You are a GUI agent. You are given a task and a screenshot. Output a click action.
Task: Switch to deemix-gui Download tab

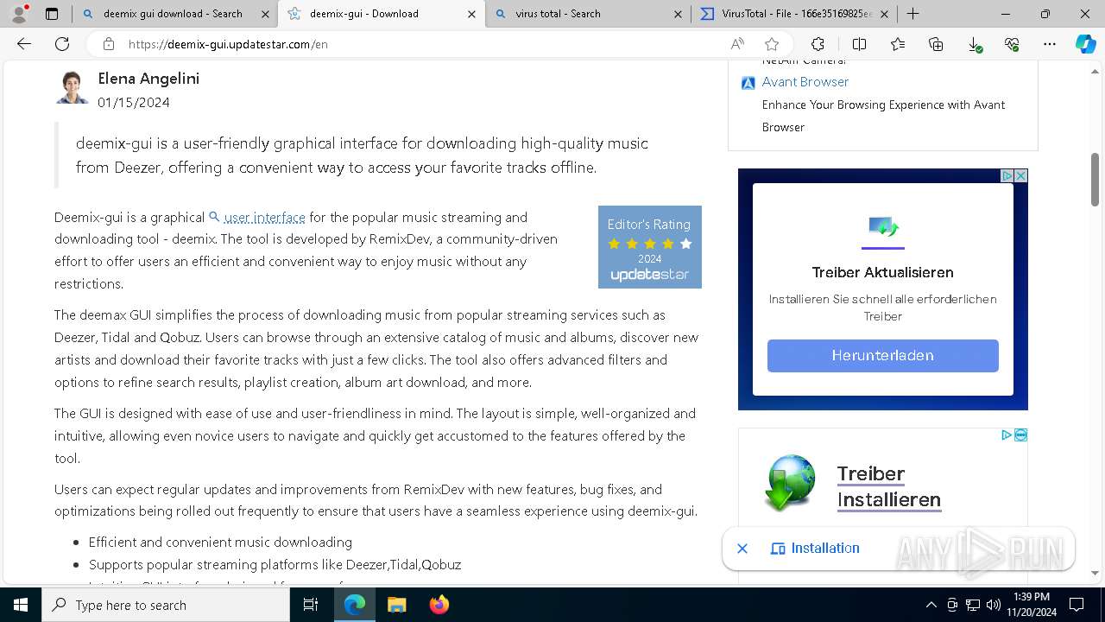[381, 14]
